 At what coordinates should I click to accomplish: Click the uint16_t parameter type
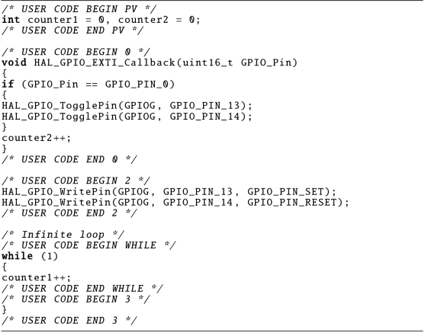[x=208, y=62]
